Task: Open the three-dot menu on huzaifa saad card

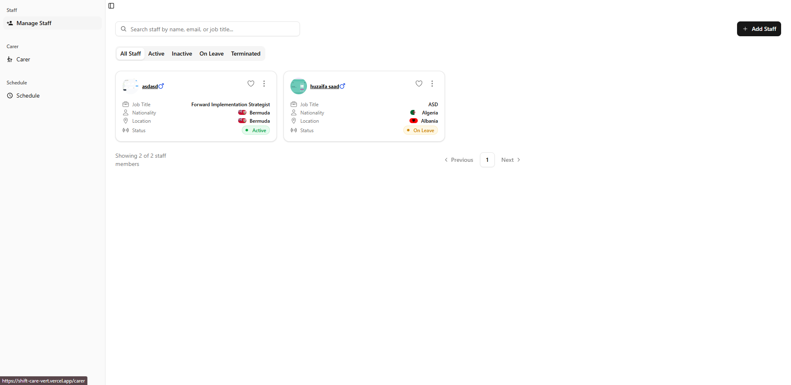Action: pyautogui.click(x=432, y=84)
